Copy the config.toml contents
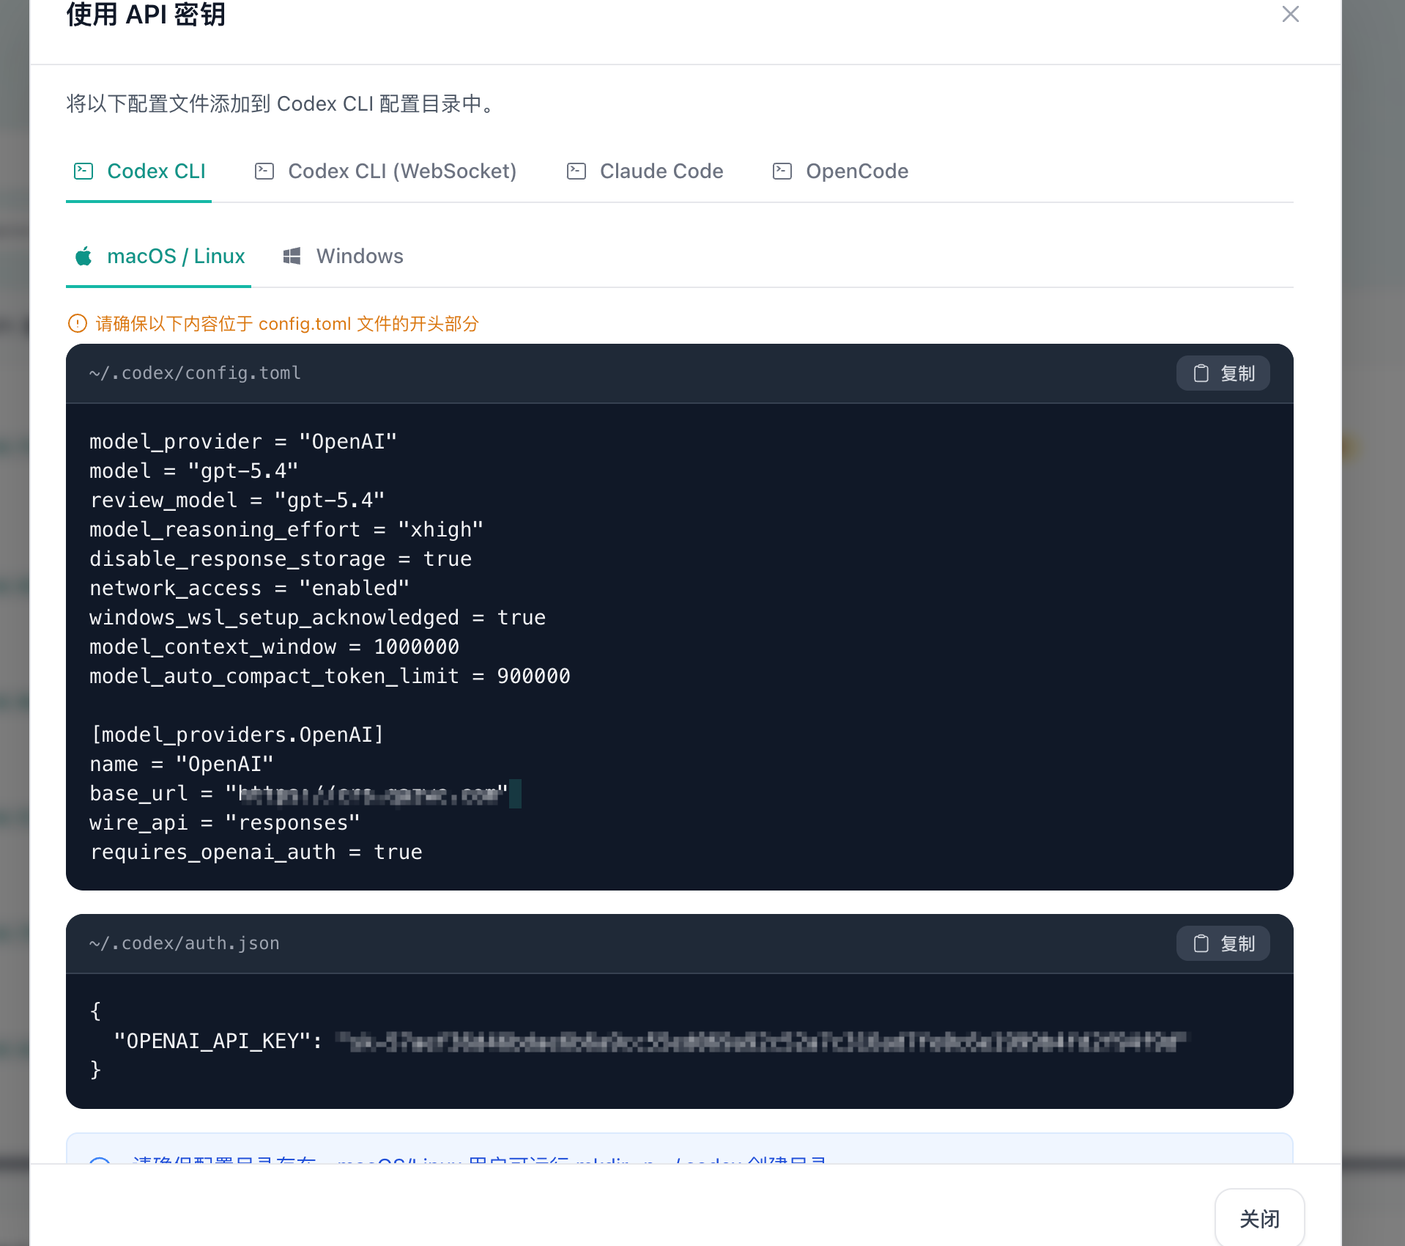The height and width of the screenshot is (1246, 1405). pyautogui.click(x=1223, y=374)
